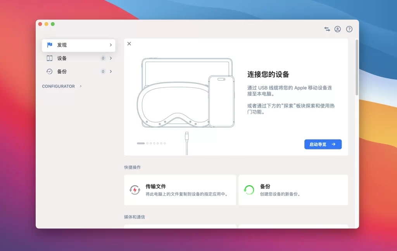Open the account profile icon

point(338,29)
